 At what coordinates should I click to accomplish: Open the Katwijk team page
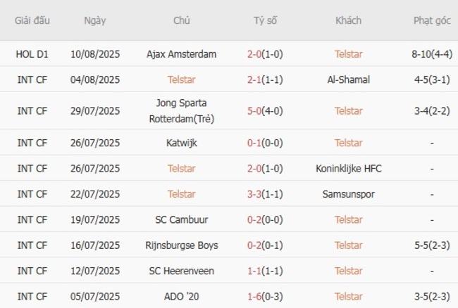coord(182,143)
